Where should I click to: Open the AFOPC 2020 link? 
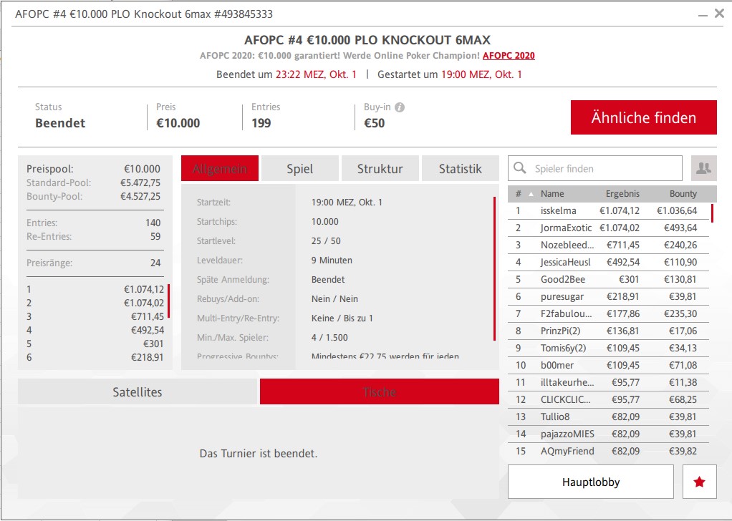click(509, 56)
